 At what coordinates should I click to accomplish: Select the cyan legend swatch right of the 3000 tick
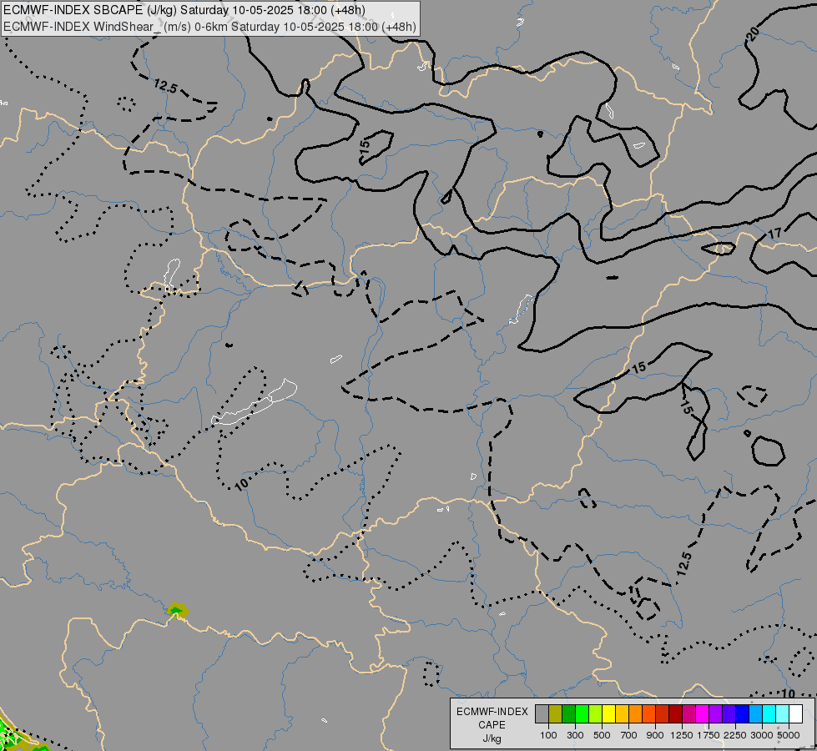pos(769,713)
